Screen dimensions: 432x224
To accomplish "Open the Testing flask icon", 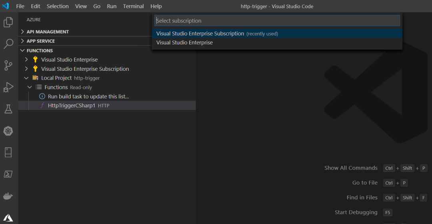I will (x=8, y=109).
